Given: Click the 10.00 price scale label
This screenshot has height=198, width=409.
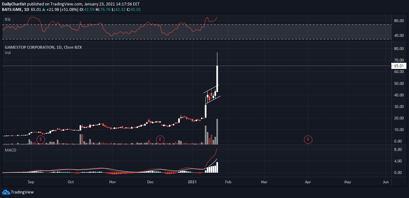Looking at the screenshot, I should click(x=399, y=130).
